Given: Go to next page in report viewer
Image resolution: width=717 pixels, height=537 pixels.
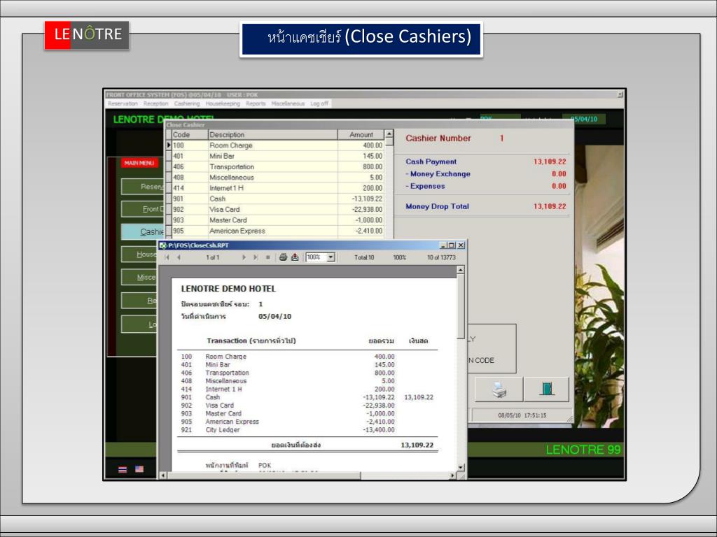Looking at the screenshot, I should coord(244,257).
